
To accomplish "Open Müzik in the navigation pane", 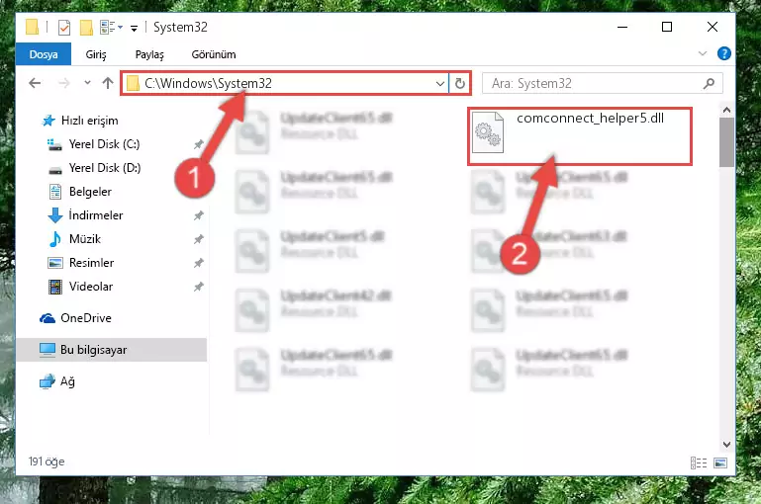I will click(x=84, y=239).
